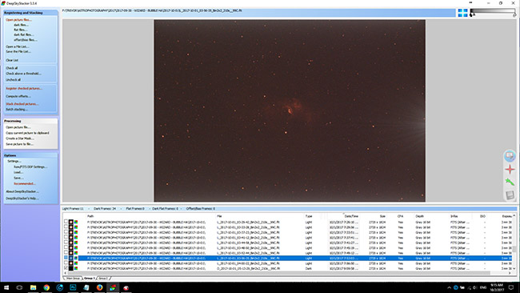Screen dimensions: 520x293
Task: Click Check all in sidebar
Action: 12,68
